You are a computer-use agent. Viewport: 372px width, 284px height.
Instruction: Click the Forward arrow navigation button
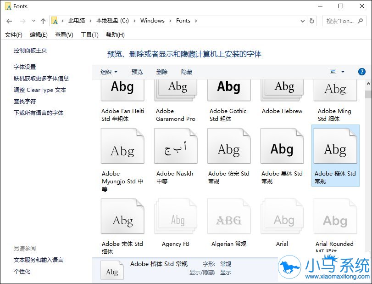(23, 21)
